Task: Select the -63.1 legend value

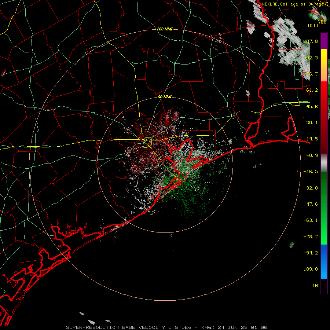Action: 311,220
